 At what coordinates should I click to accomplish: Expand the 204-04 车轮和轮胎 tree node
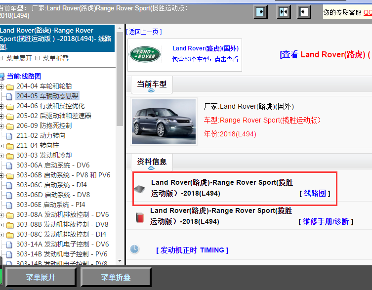[x=1, y=86]
